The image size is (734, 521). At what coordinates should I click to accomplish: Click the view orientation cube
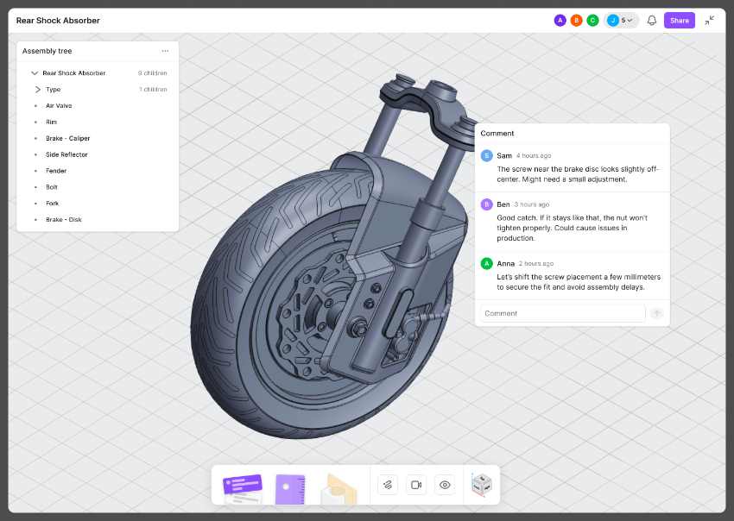482,485
